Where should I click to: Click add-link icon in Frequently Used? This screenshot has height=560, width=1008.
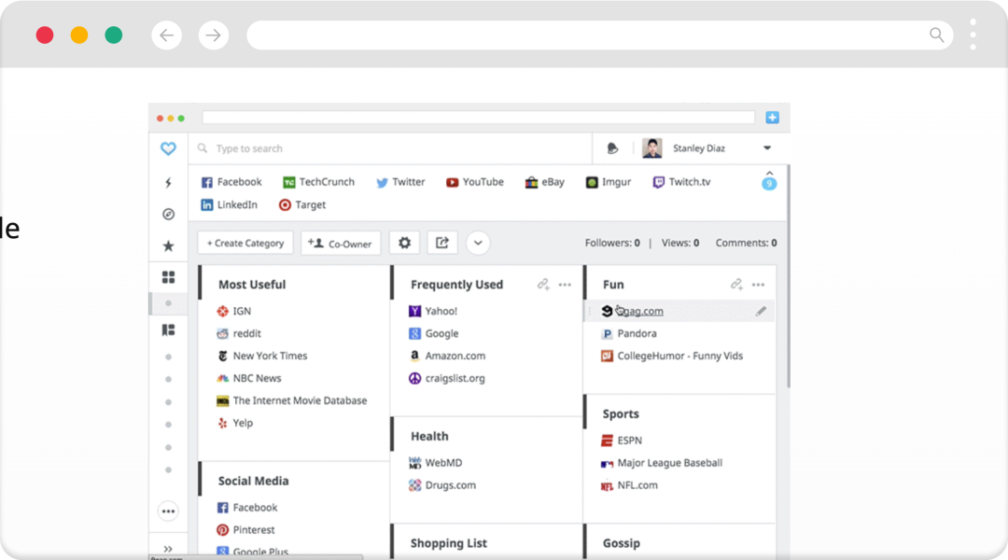point(543,284)
